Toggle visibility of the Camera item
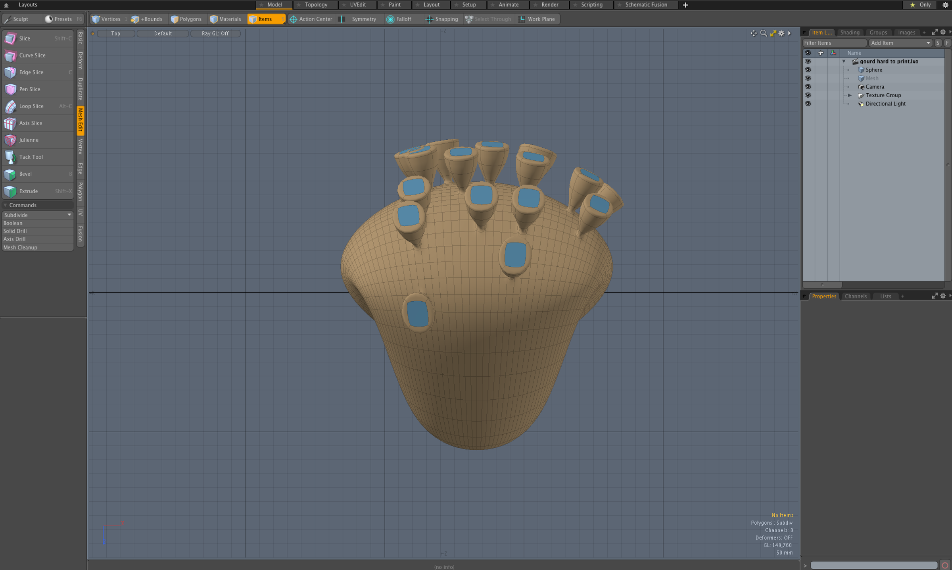Viewport: 952px width, 570px height. [x=808, y=87]
